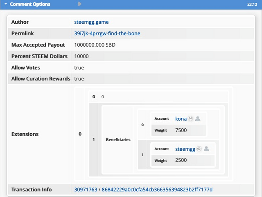Open the kona beneficiary account link
This screenshot has height=197, width=262.
[x=181, y=119]
